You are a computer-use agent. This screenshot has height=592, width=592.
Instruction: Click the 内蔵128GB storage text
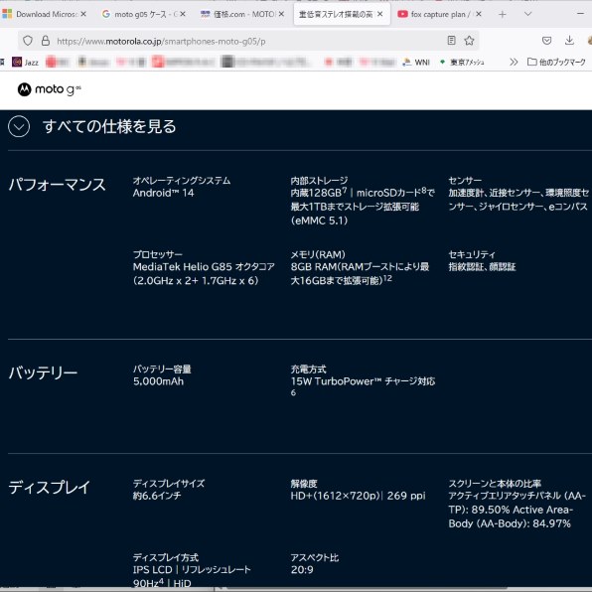[x=363, y=207]
